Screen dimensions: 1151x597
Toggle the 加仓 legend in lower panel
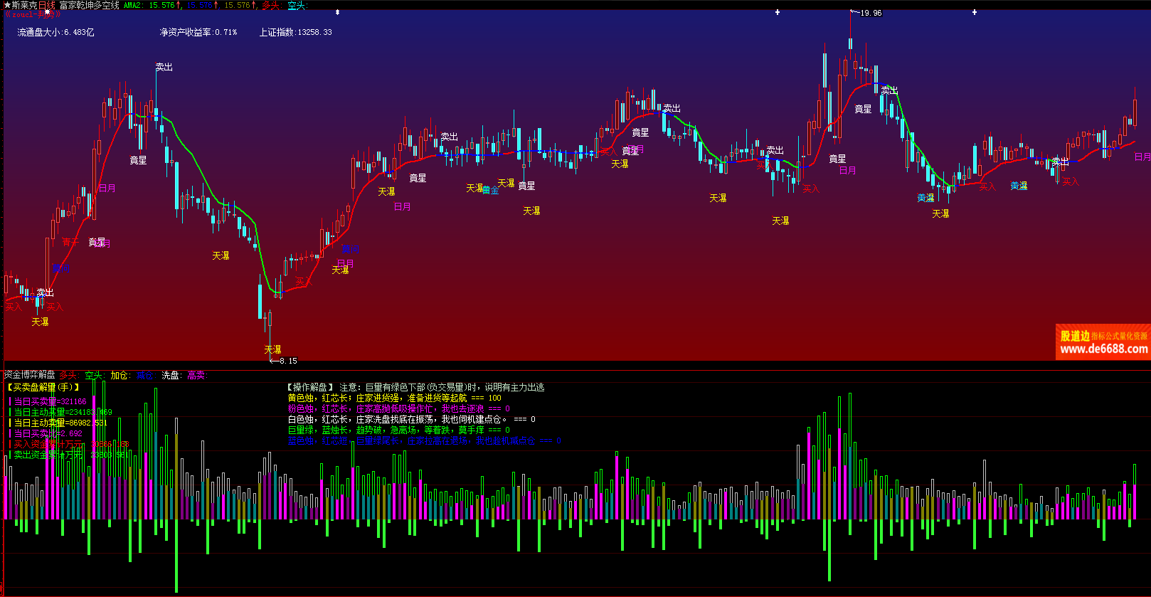point(120,375)
